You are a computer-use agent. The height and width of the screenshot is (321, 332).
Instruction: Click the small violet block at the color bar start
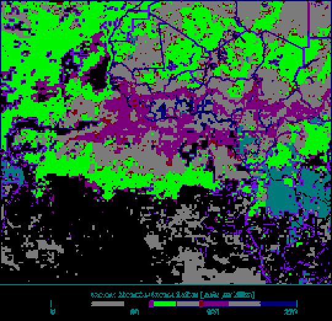[151, 304]
